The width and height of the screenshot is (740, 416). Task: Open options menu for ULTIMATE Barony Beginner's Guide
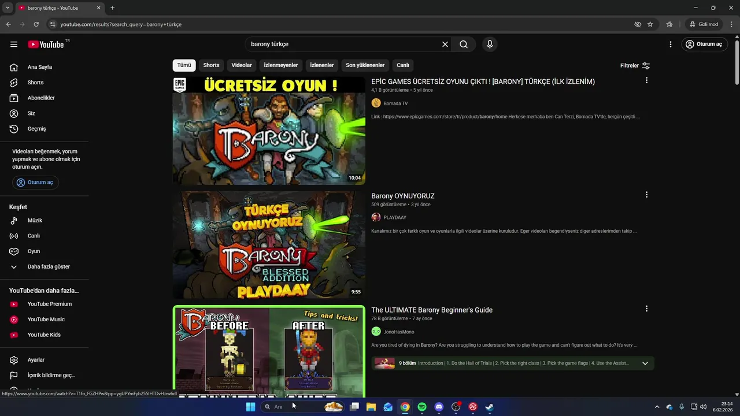pos(646,309)
